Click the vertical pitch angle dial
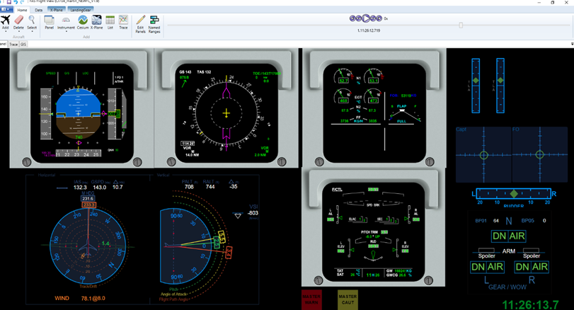The height and width of the screenshot is (310, 574). click(186, 246)
